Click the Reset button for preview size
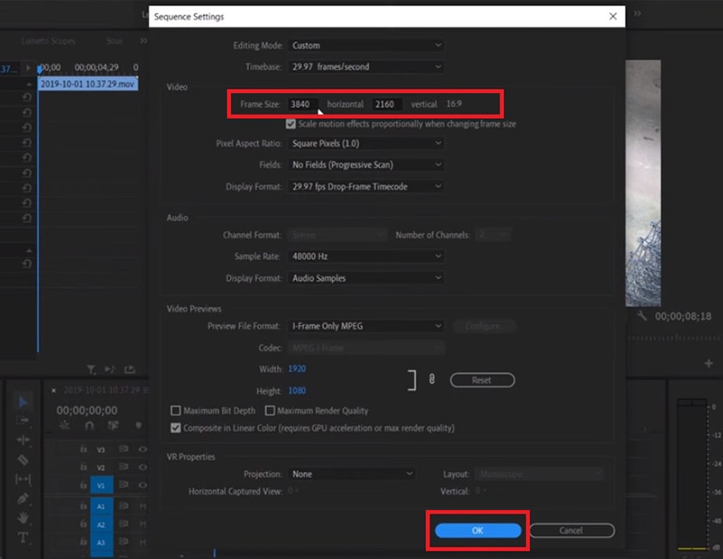Viewport: 723px width, 559px height. (482, 380)
